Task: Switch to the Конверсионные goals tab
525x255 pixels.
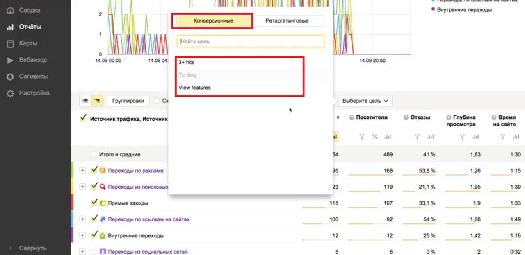Action: pos(213,21)
